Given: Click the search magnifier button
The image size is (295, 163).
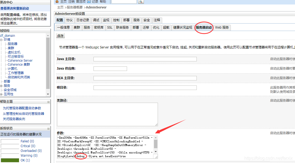Looking at the screenshot, I should tap(141, 2).
